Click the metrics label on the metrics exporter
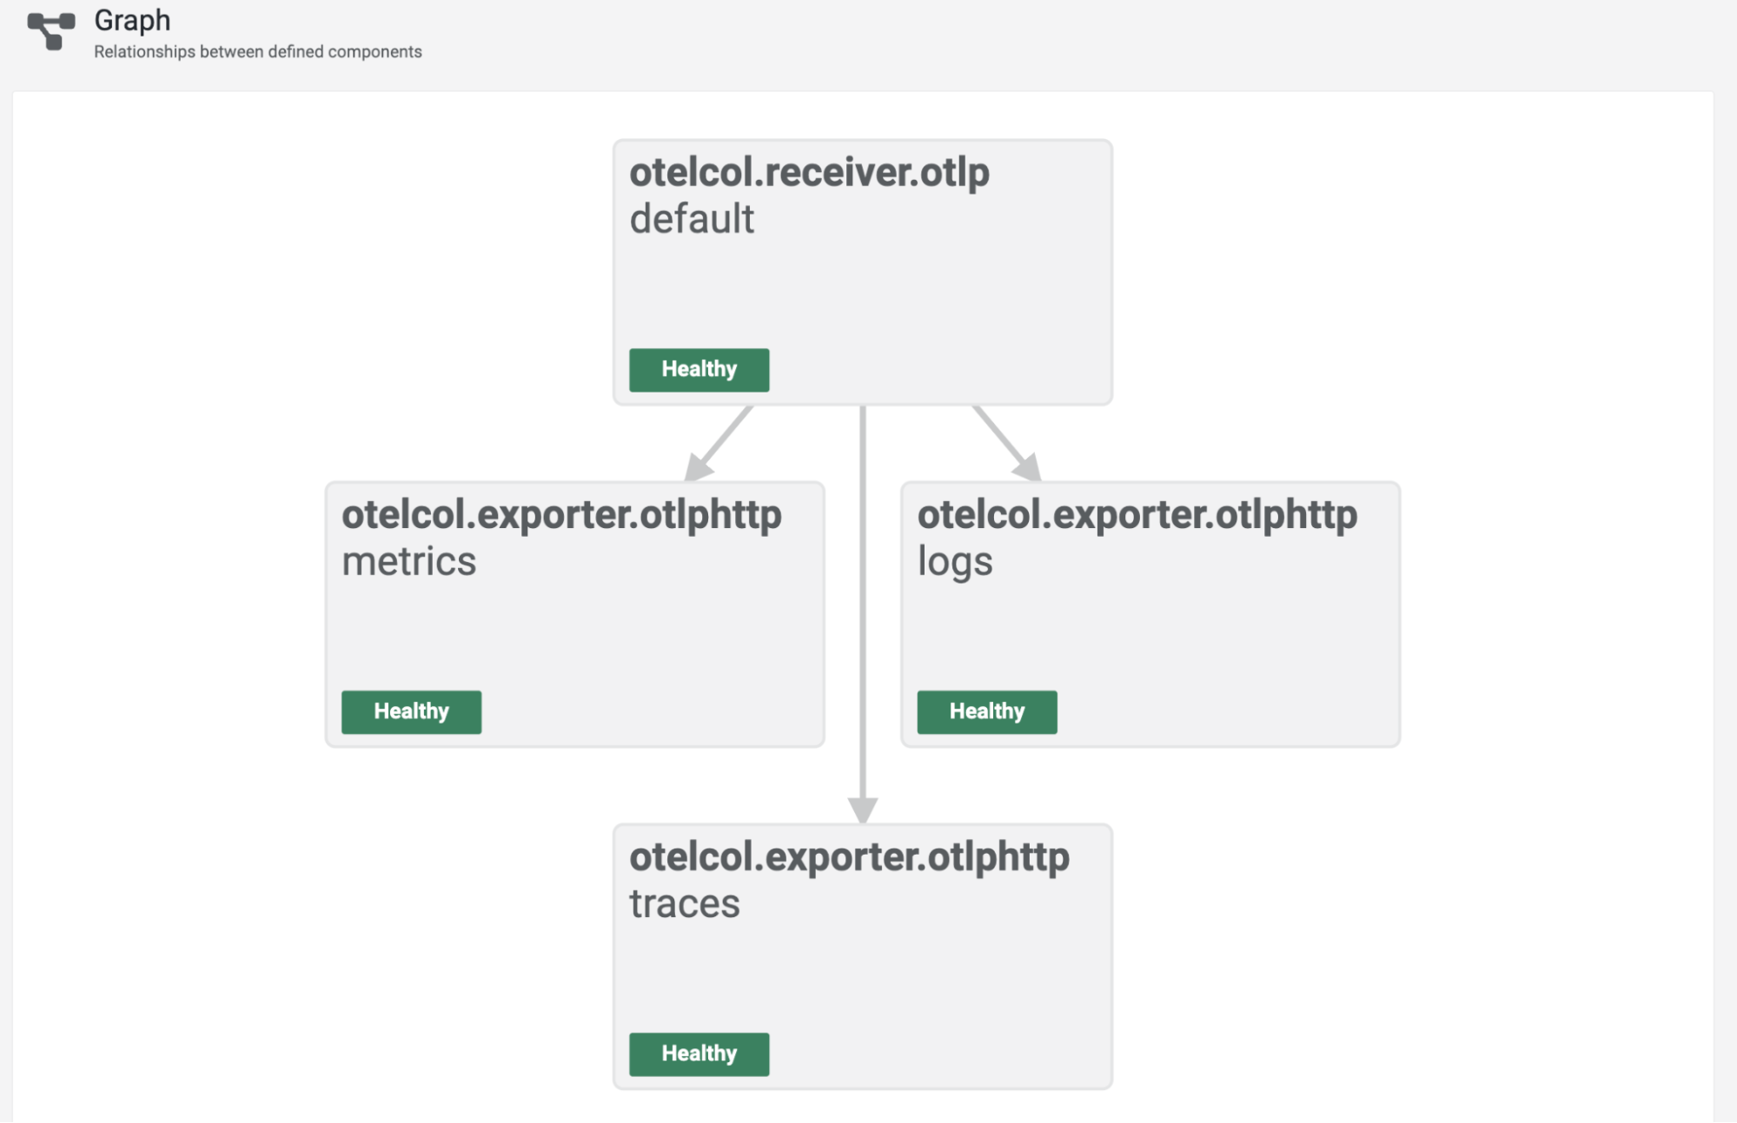The height and width of the screenshot is (1123, 1737). [408, 561]
